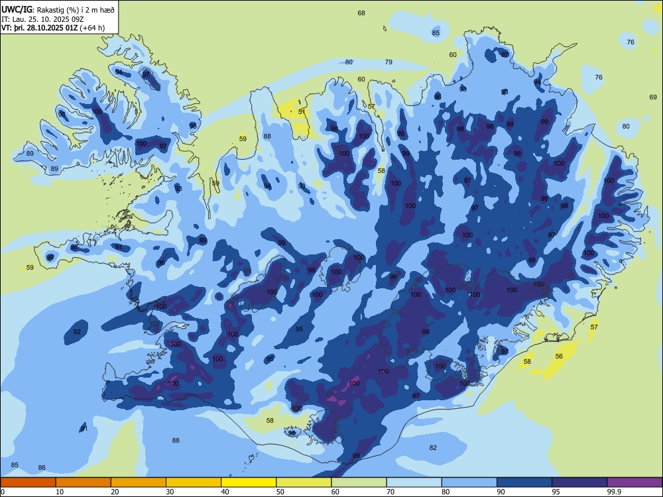Click the value 56 in the yellow patch
The width and height of the screenshot is (663, 497).
pos(559,357)
